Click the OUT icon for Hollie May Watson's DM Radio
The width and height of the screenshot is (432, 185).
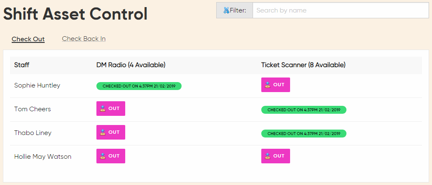[x=102, y=156]
